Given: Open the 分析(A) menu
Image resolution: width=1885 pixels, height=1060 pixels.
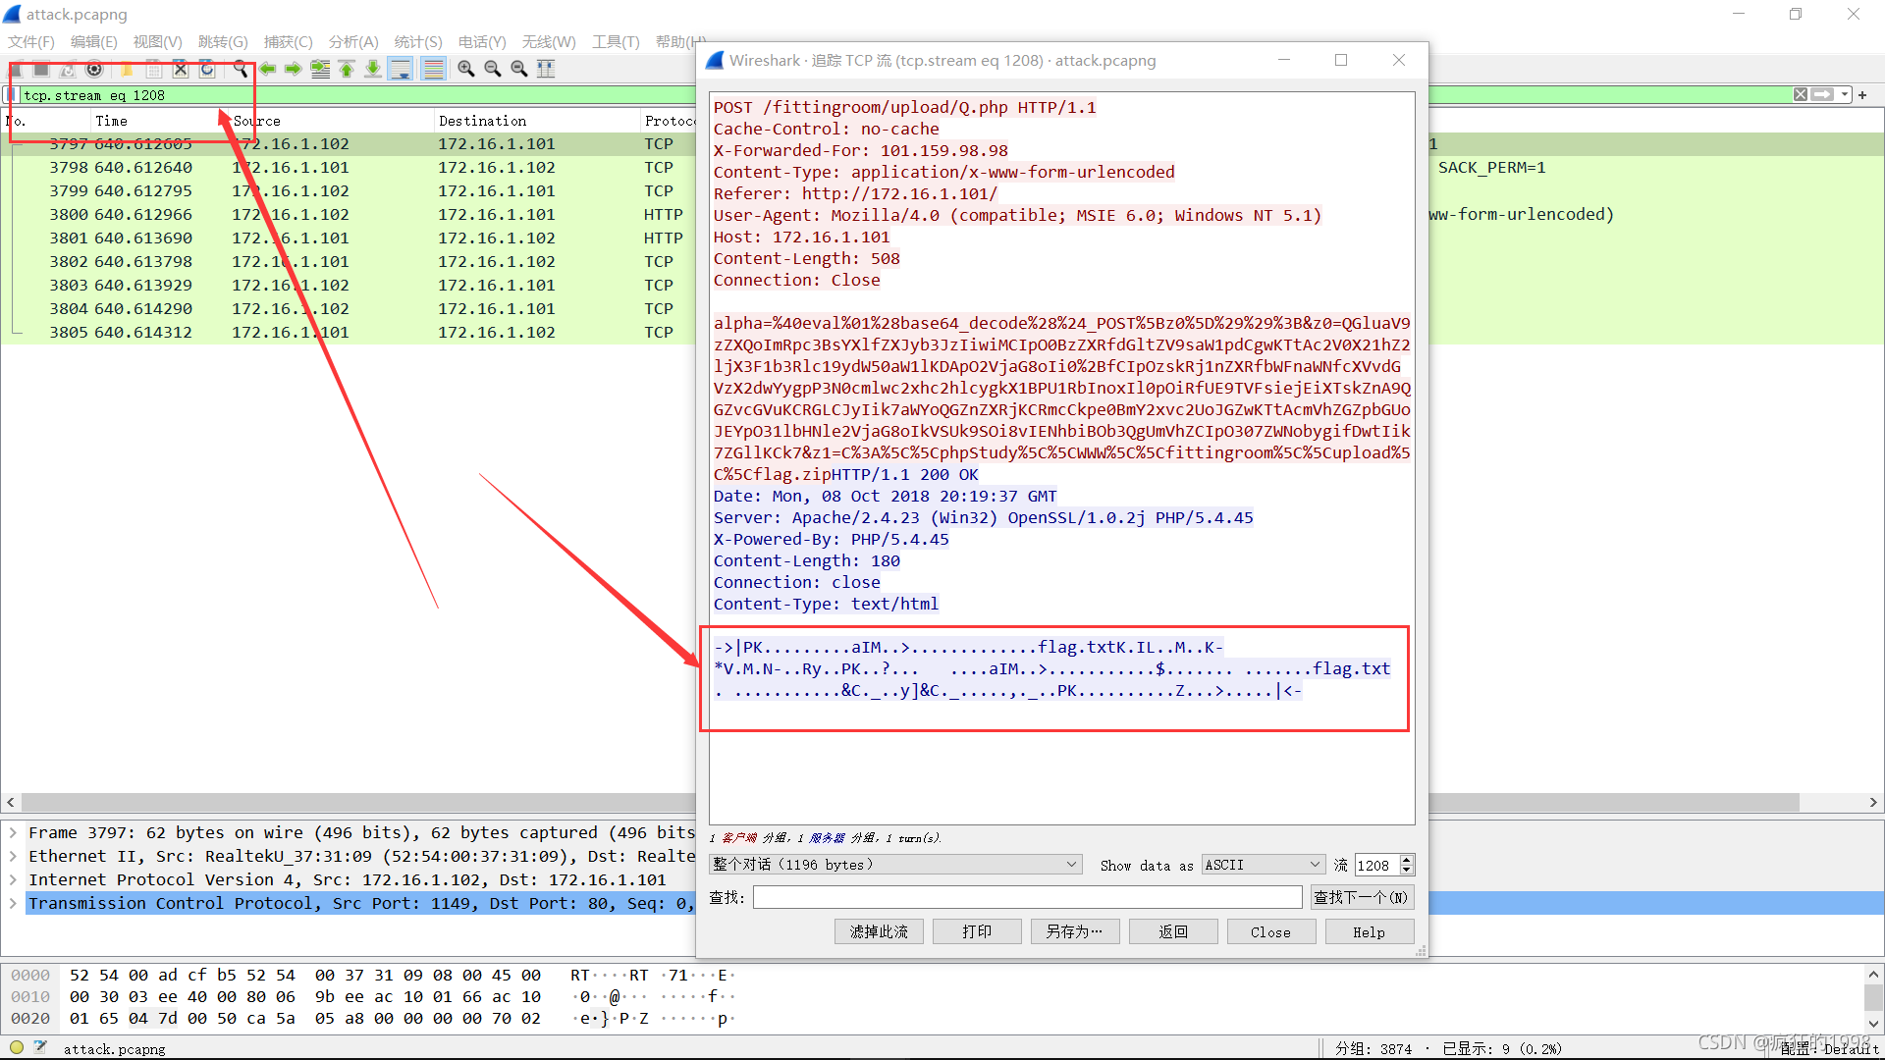Looking at the screenshot, I should 353,41.
